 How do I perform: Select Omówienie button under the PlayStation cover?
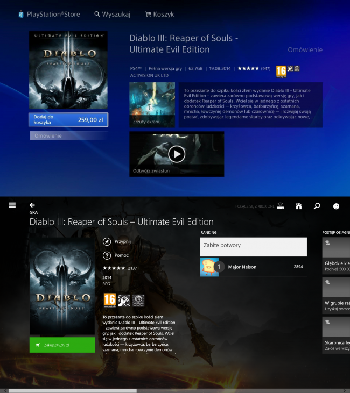coord(68,135)
